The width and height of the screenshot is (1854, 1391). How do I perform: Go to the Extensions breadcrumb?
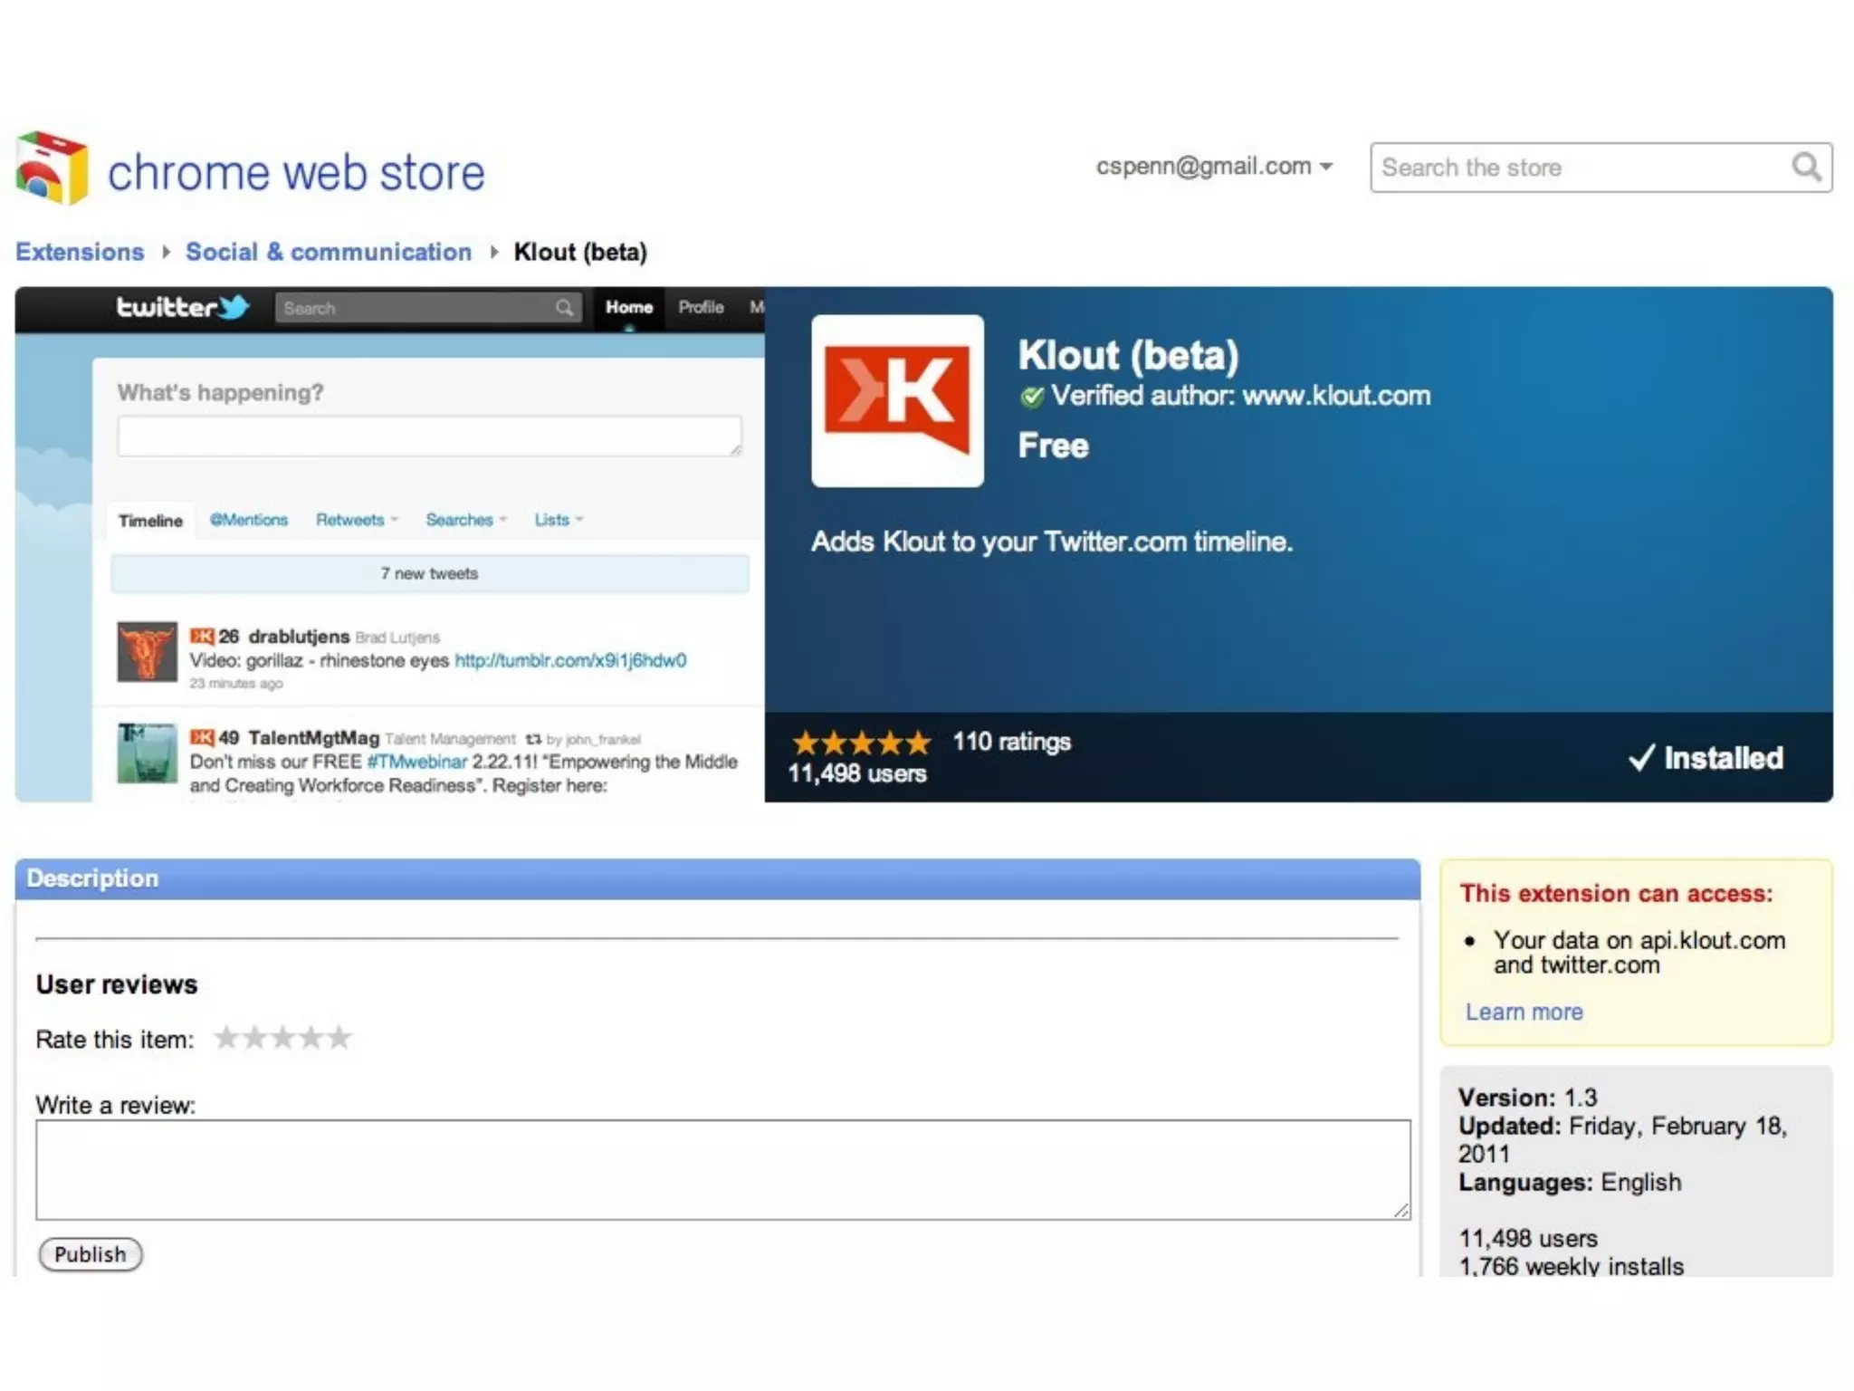(80, 252)
